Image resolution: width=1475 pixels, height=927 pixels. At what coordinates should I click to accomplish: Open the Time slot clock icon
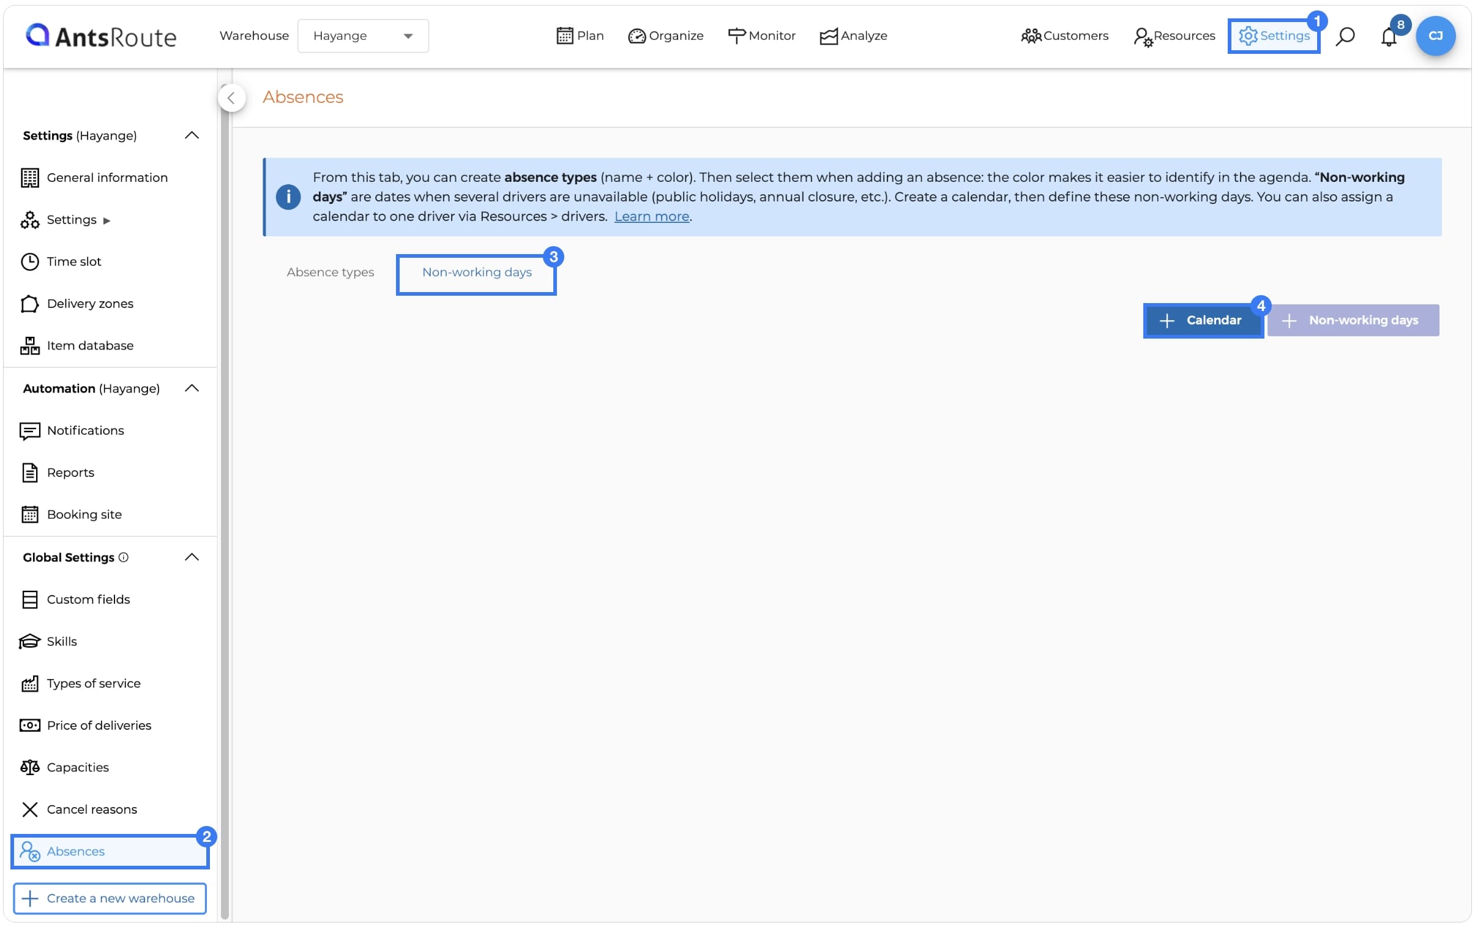pos(29,261)
